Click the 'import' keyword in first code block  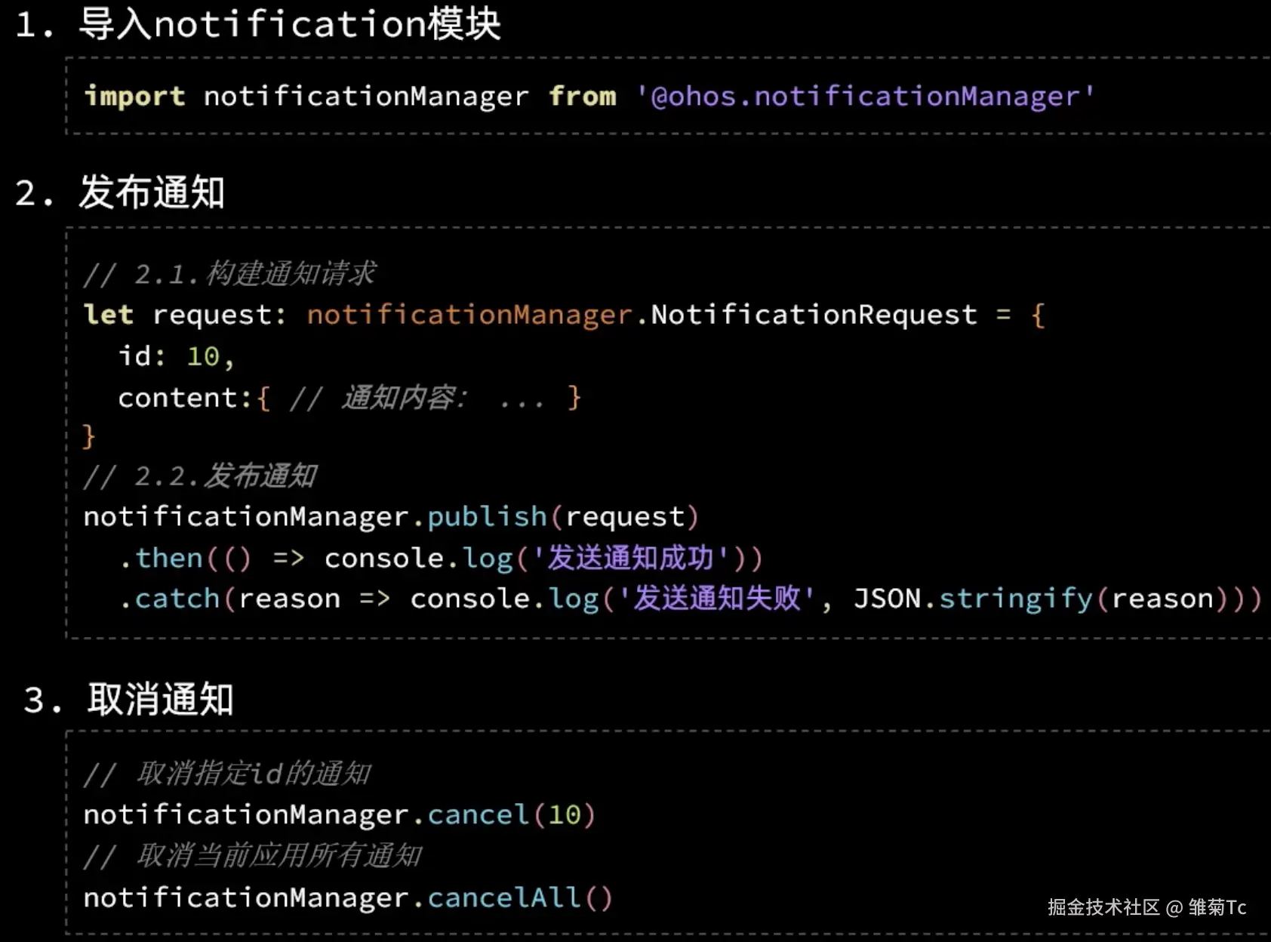coord(134,97)
